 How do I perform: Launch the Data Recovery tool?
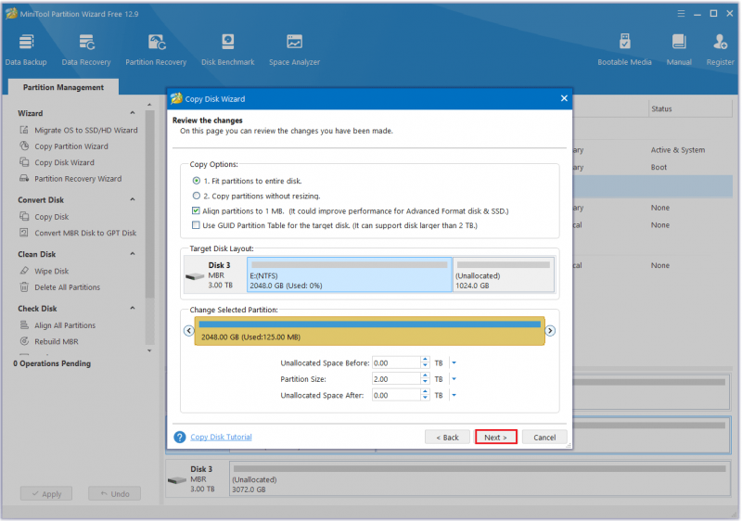click(86, 50)
